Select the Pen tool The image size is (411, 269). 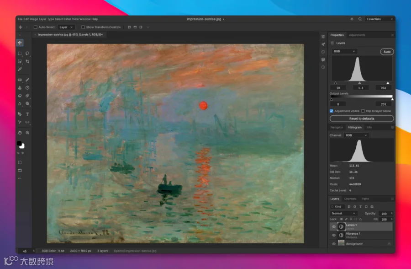pos(20,114)
